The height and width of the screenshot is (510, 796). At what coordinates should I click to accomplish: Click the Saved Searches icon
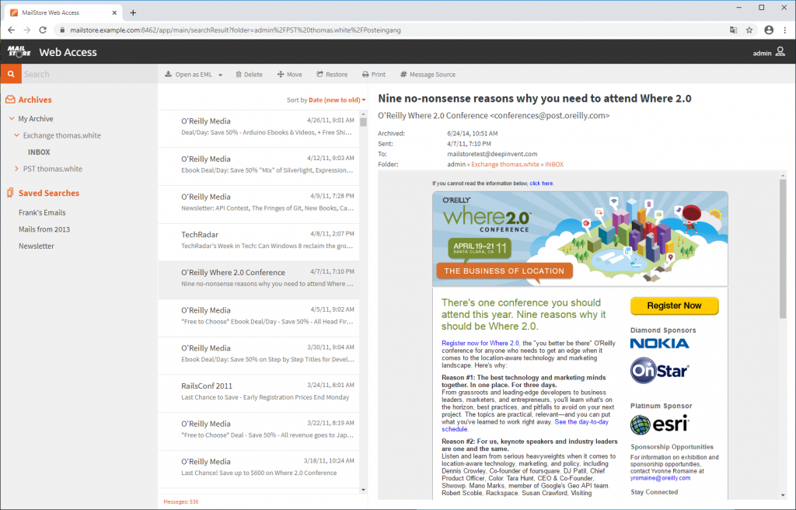click(x=11, y=192)
